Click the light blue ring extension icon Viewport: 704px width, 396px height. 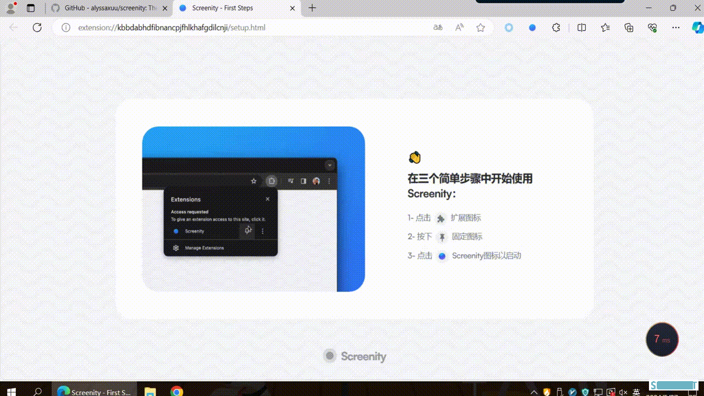509,28
